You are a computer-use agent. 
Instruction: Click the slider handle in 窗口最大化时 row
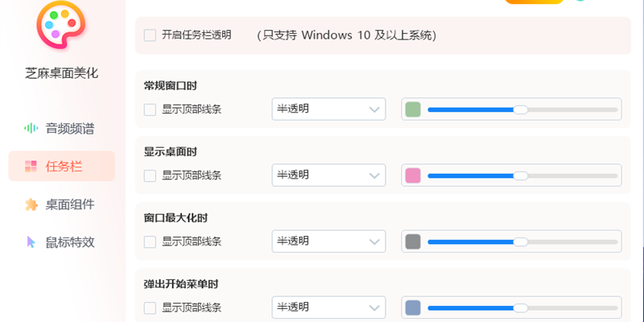pyautogui.click(x=521, y=242)
